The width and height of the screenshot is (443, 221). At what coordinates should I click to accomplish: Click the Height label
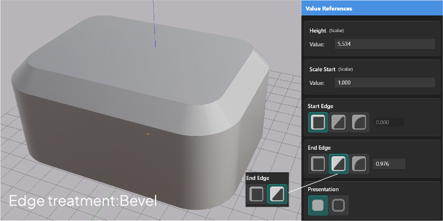tap(318, 30)
